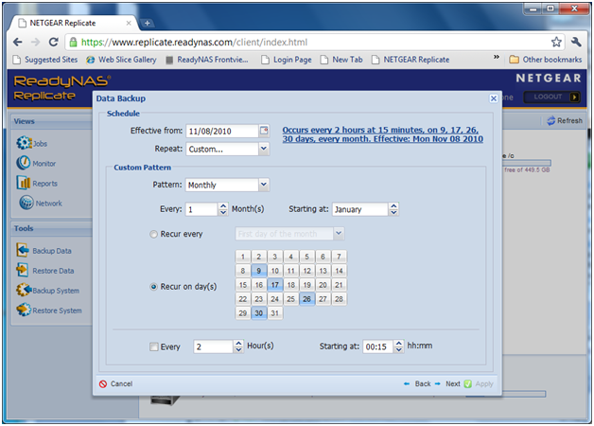This screenshot has height=426, width=594.
Task: Click the Next button
Action: (x=447, y=383)
